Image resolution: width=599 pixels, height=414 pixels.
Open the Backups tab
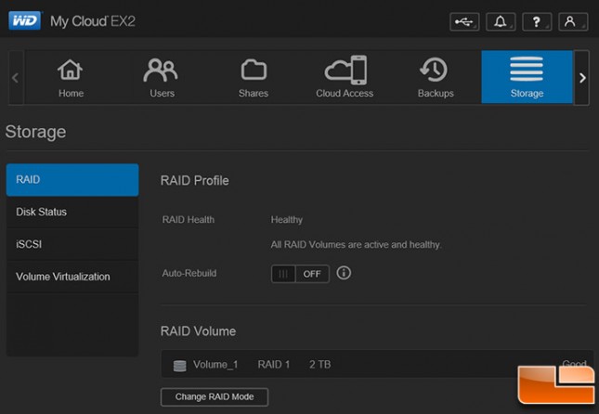pos(436,78)
